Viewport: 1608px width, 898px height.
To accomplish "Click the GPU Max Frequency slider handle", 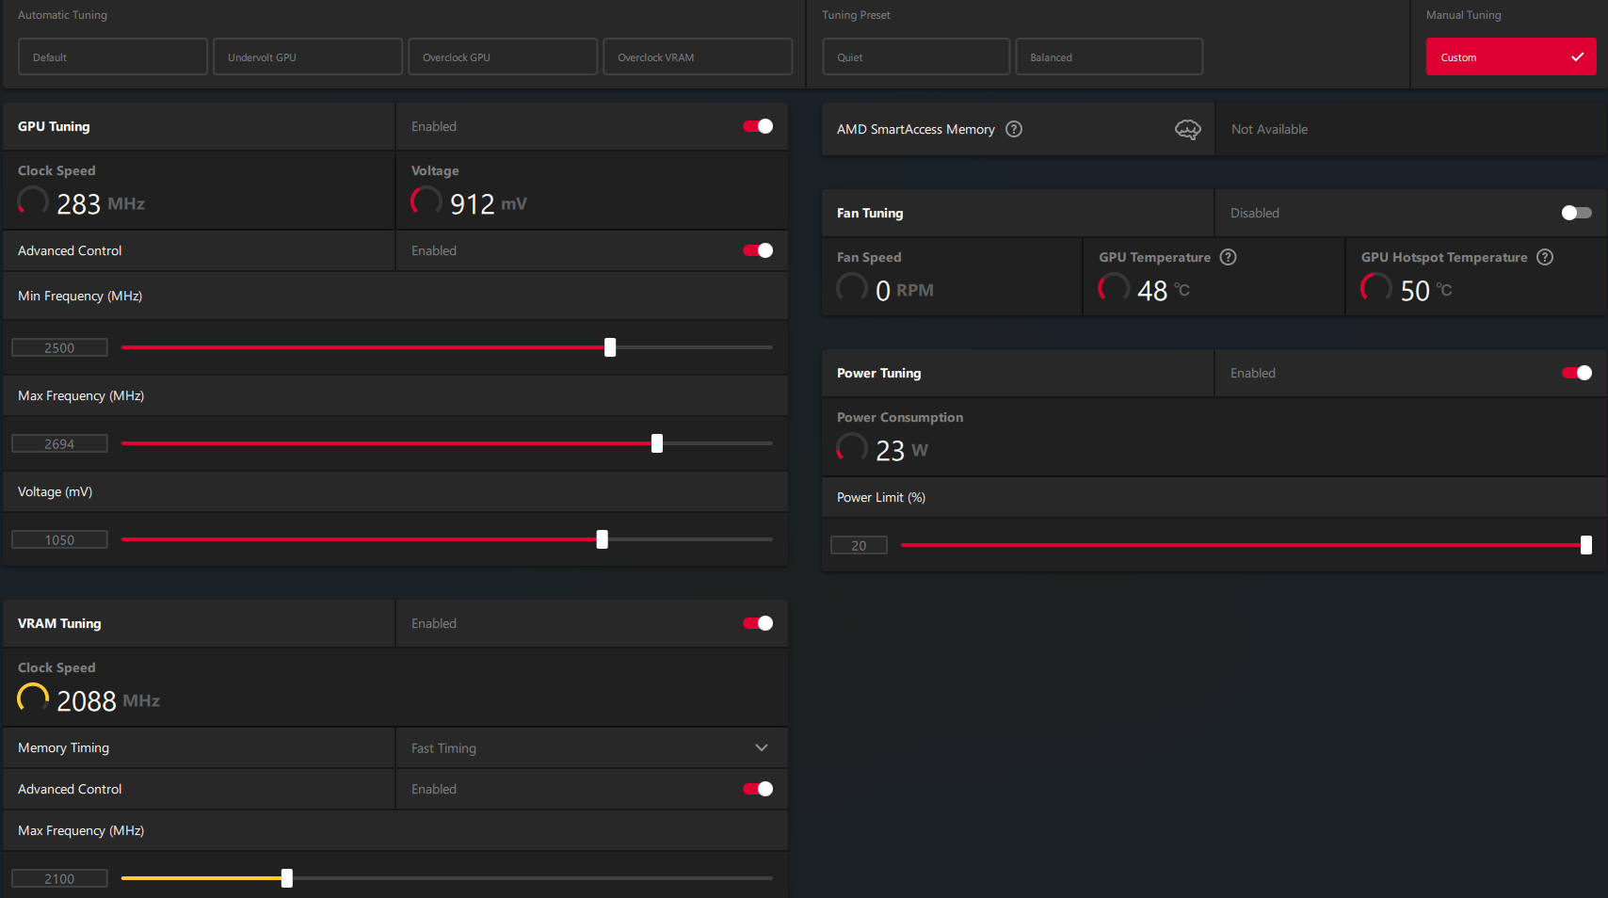I will click(657, 443).
